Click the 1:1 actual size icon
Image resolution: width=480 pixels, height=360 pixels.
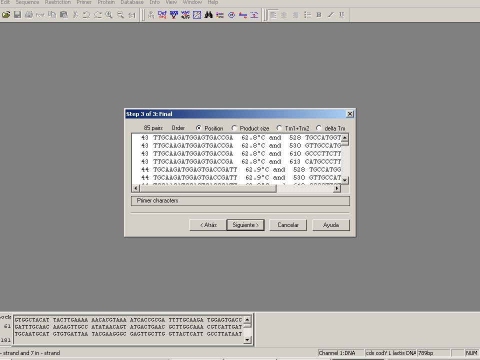tap(132, 14)
